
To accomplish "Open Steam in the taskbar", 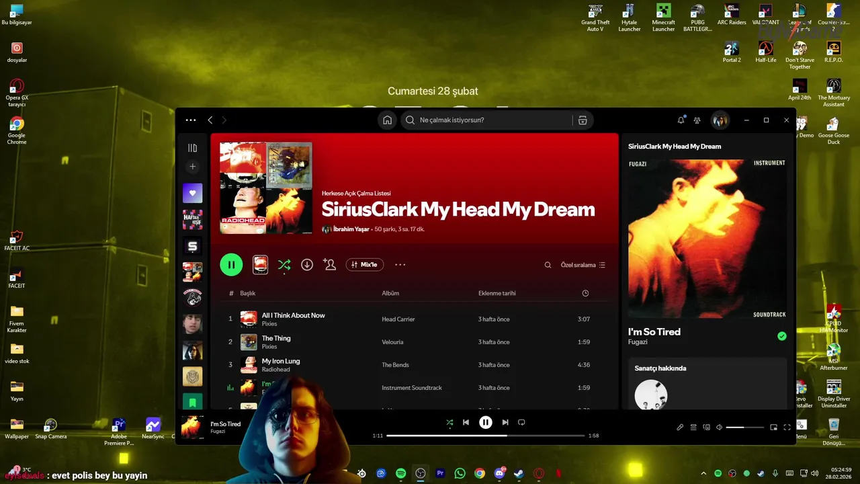I will 519,473.
